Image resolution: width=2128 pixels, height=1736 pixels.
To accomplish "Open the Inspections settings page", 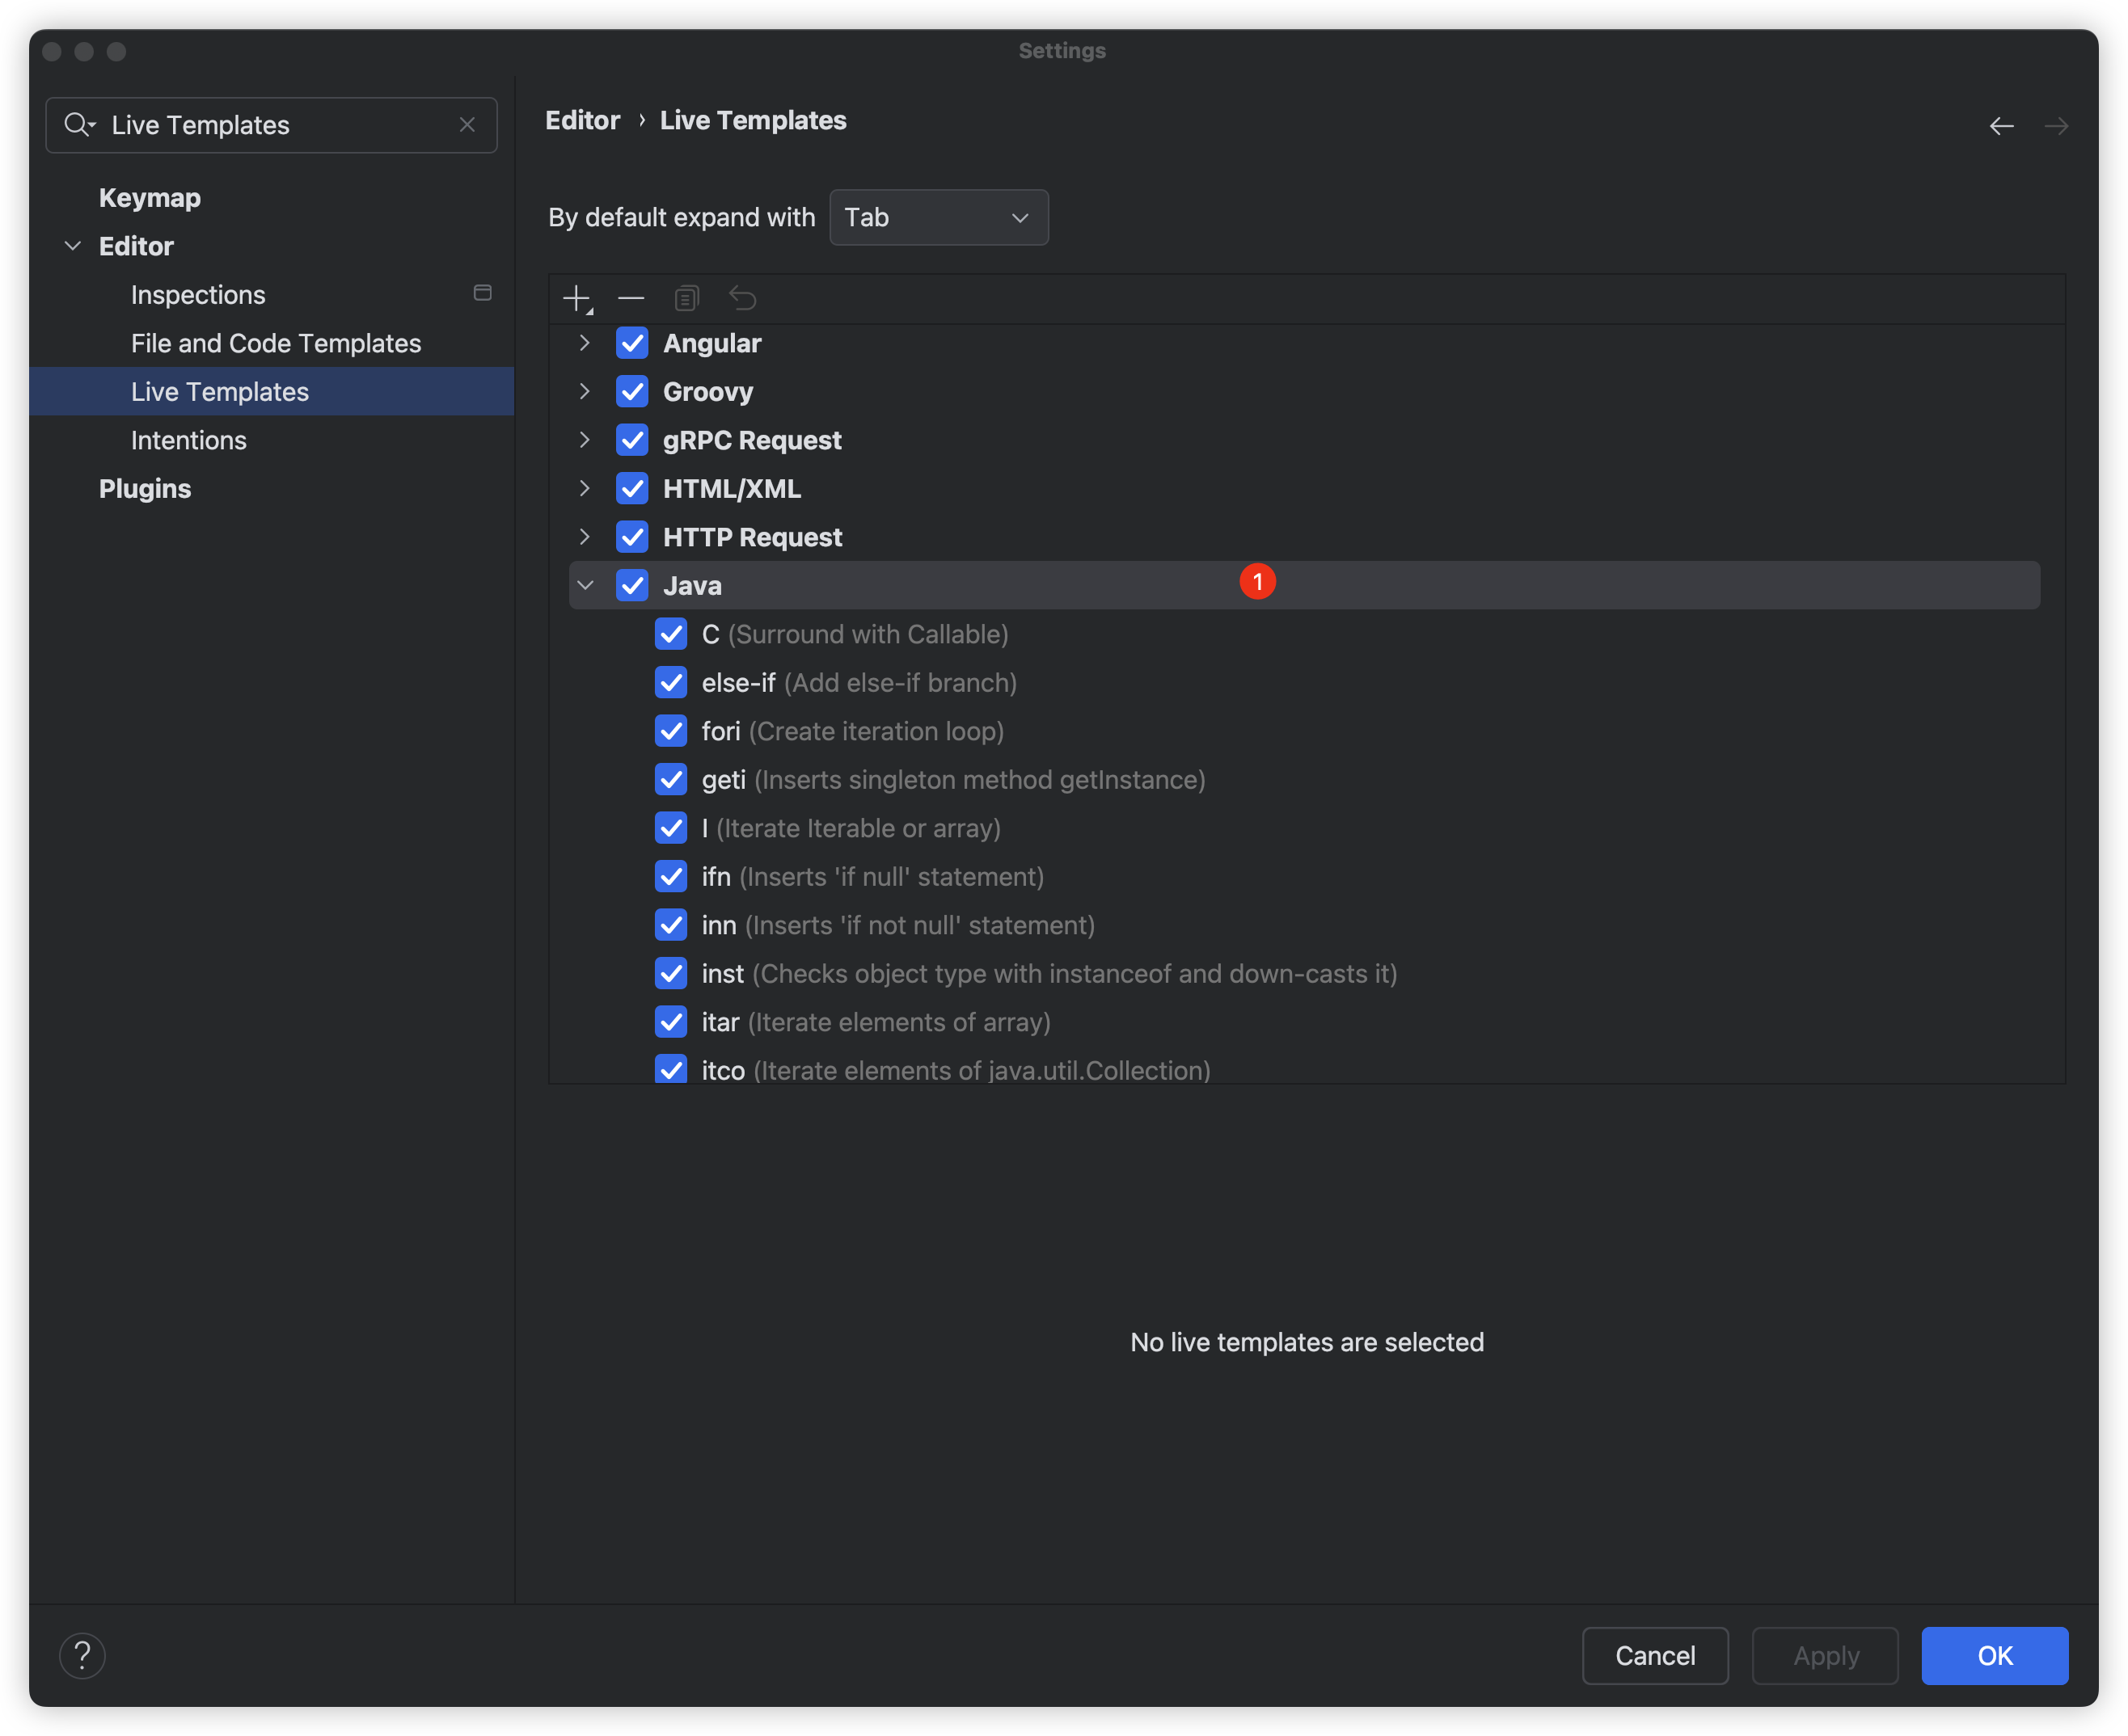I will click(x=198, y=295).
